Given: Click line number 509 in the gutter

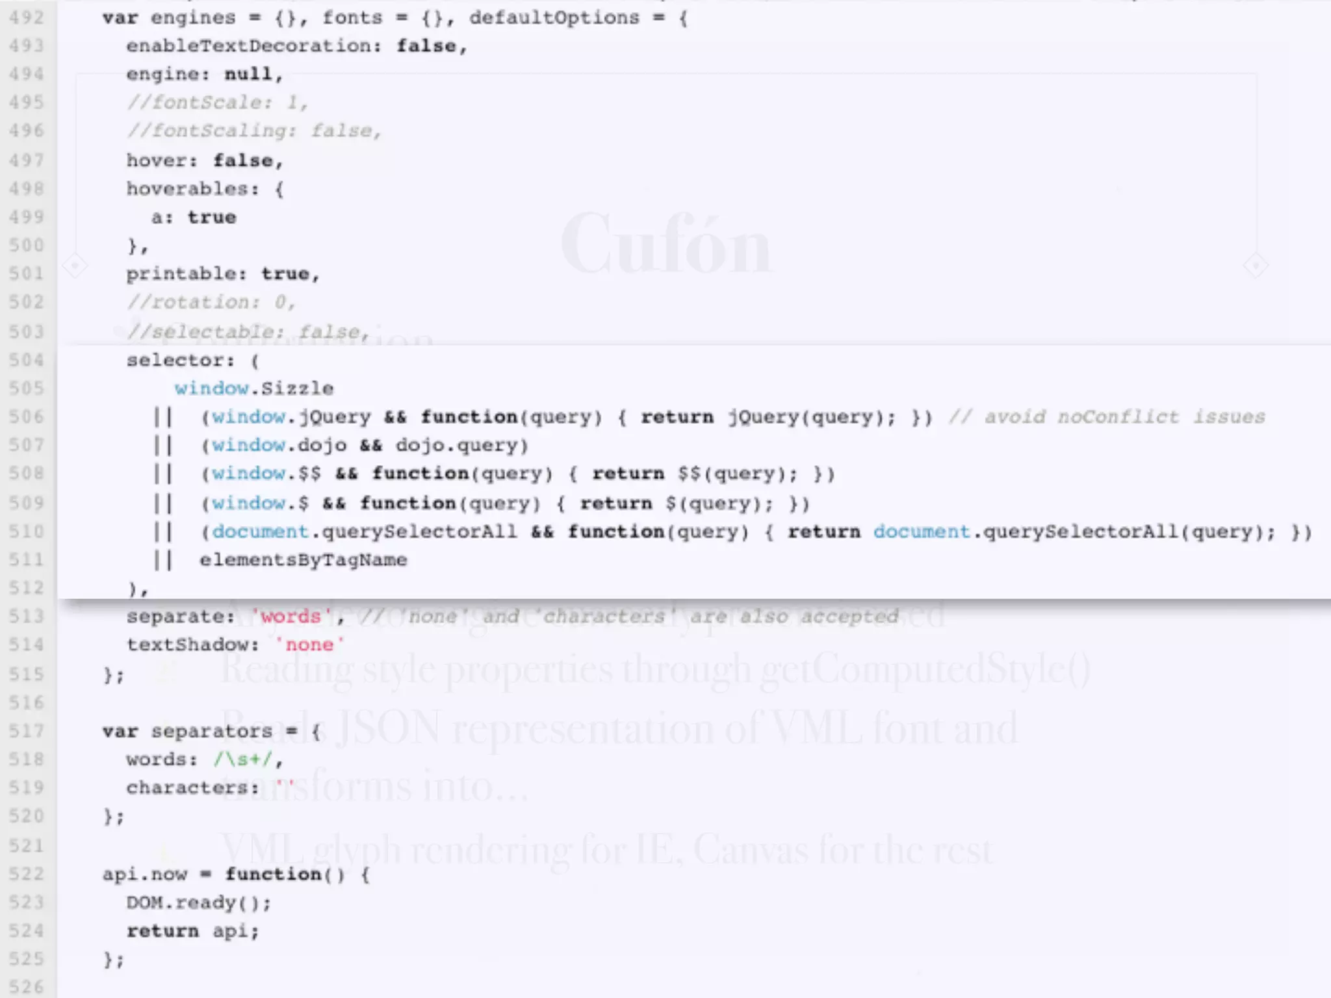Looking at the screenshot, I should coord(27,503).
